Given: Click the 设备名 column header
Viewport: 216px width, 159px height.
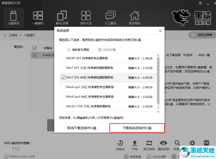Looking at the screenshot, I should [x=48, y=48].
